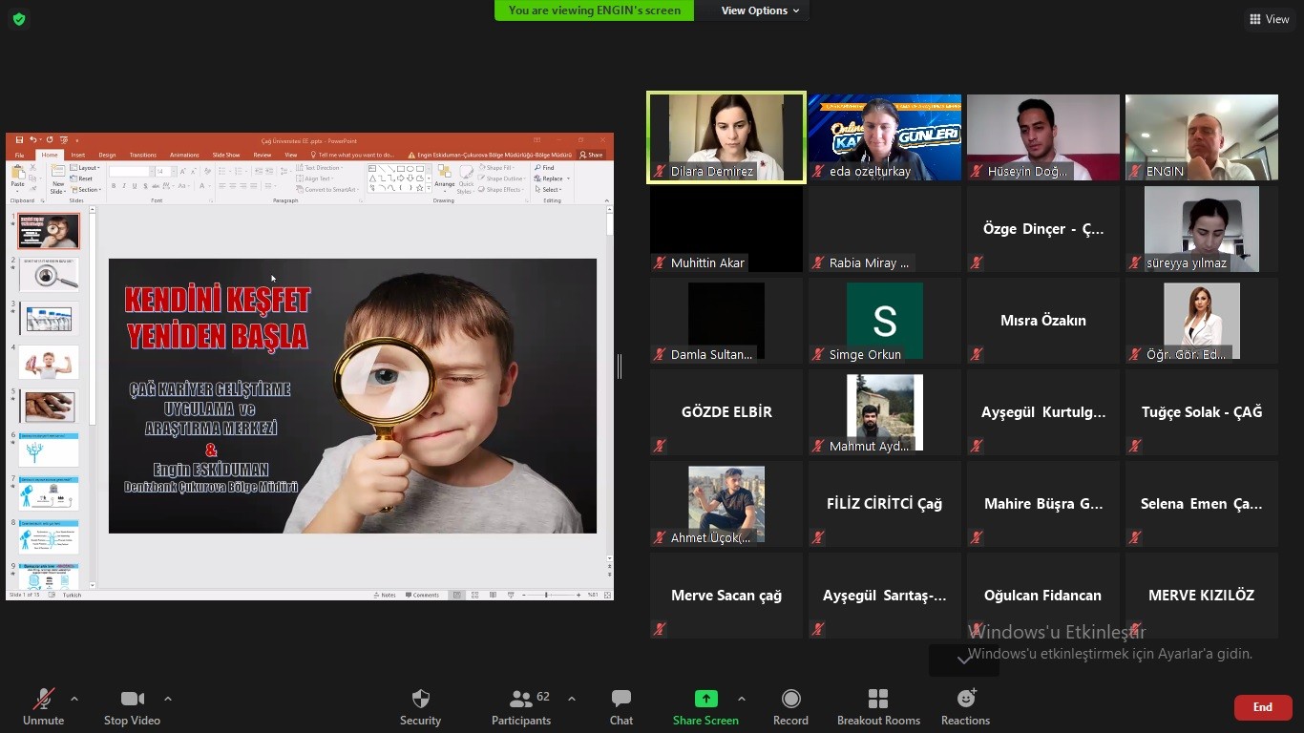Toggle Underline in the Font group

point(133,186)
